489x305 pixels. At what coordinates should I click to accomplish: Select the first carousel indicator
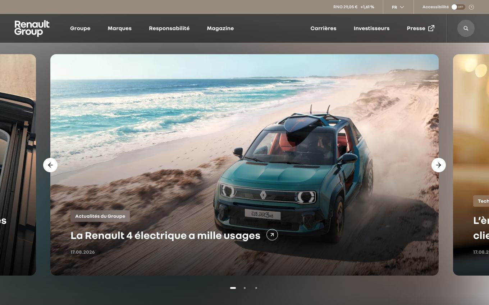[x=233, y=288]
